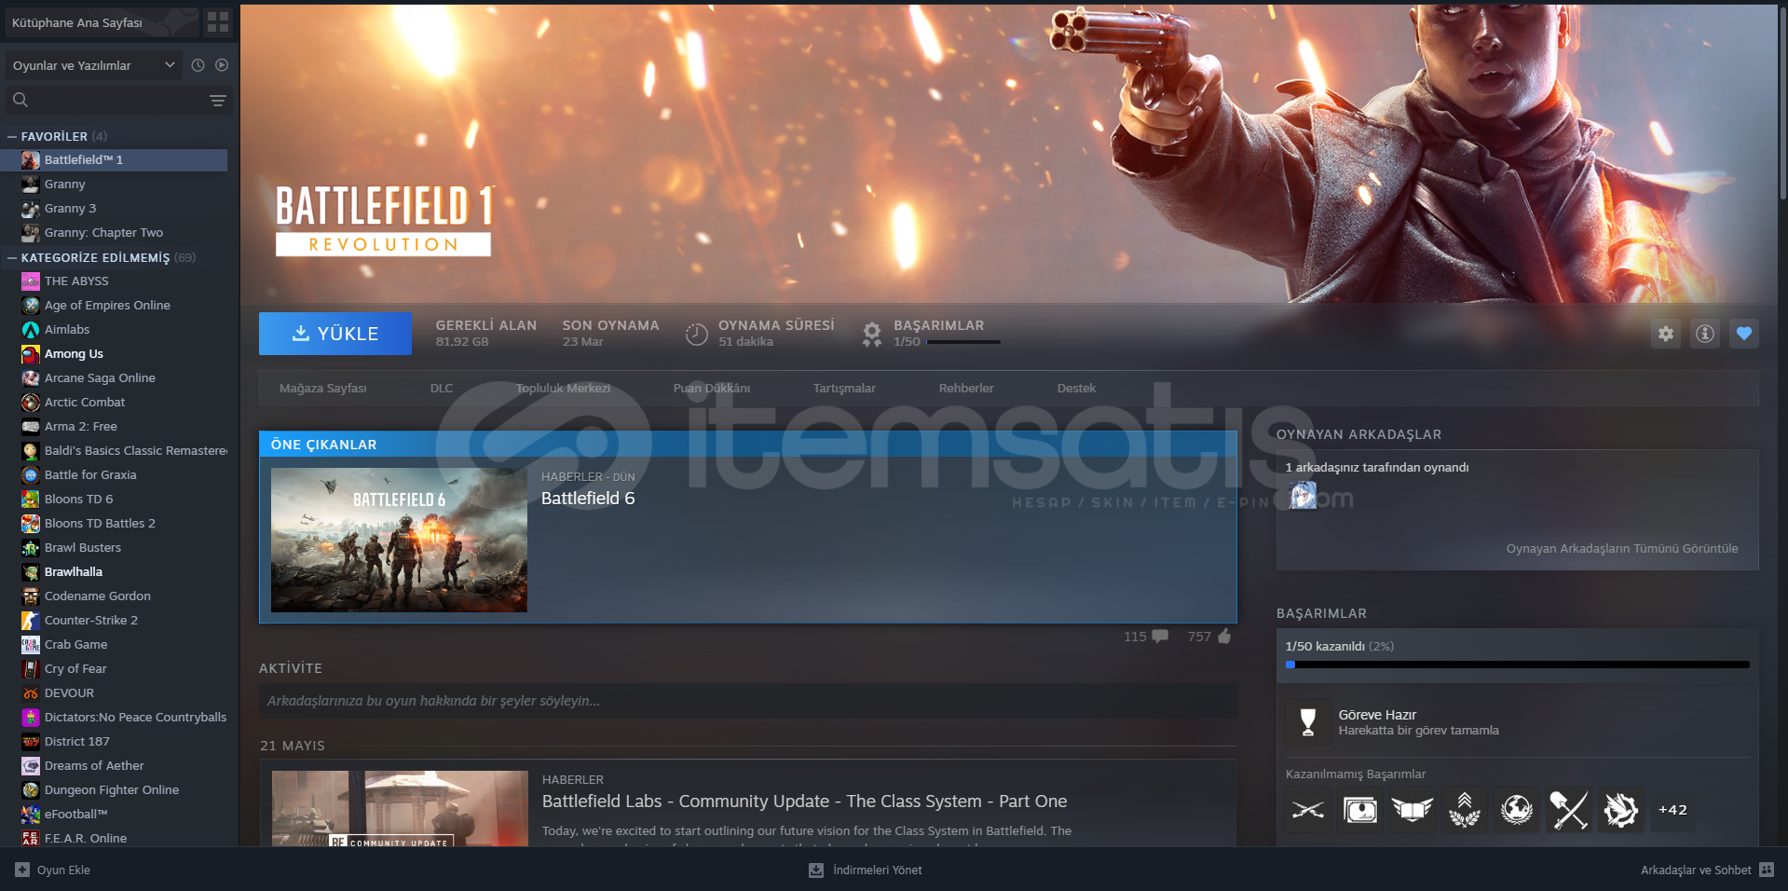This screenshot has width=1788, height=891.
Task: Open the Rehberler tab
Action: pyautogui.click(x=966, y=389)
